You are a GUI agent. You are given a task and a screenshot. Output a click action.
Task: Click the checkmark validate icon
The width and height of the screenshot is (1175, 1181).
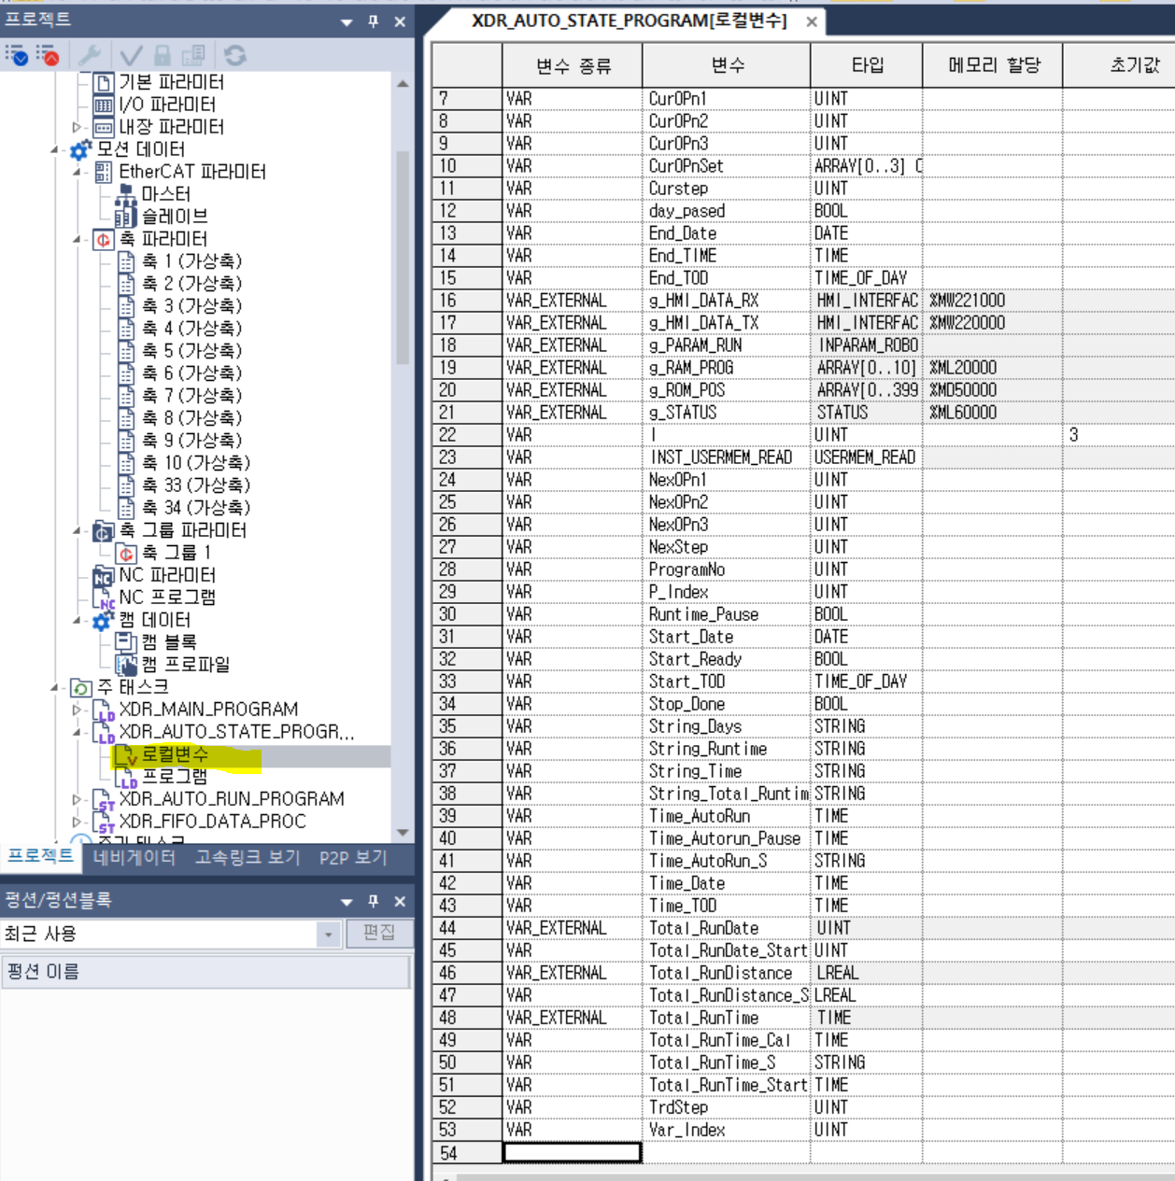(x=131, y=56)
